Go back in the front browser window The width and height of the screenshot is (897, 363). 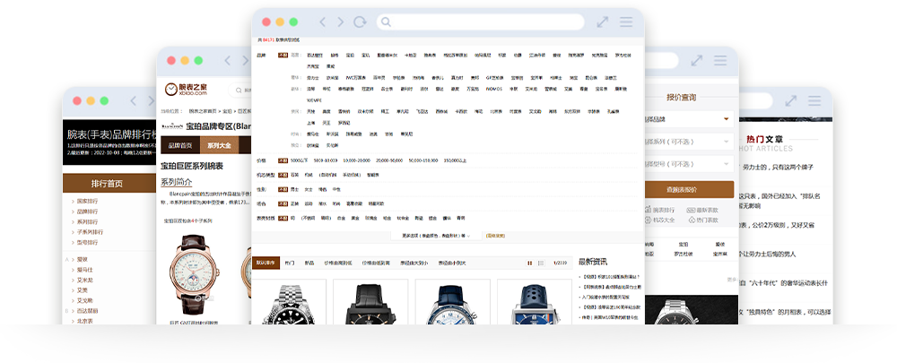coord(322,22)
